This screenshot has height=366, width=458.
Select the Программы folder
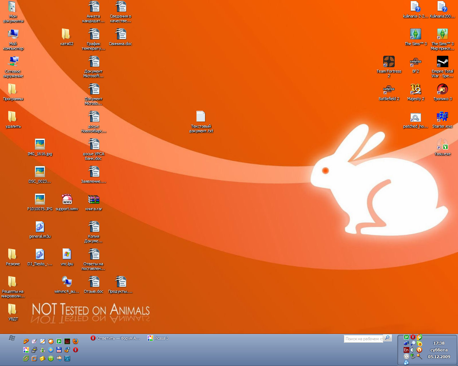click(x=13, y=91)
